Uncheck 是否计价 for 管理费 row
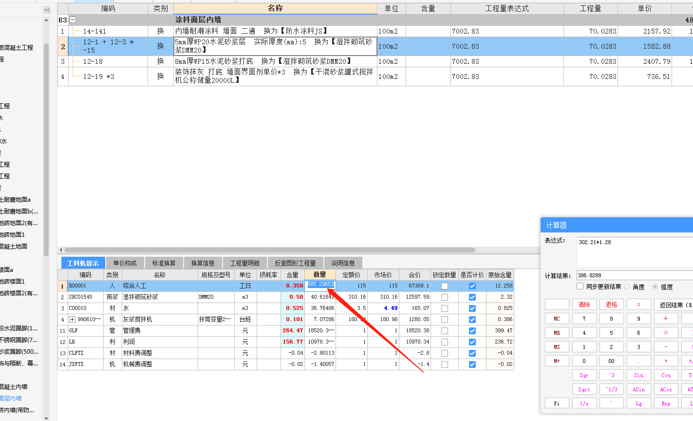Viewport: 693px width, 421px height. click(x=472, y=331)
